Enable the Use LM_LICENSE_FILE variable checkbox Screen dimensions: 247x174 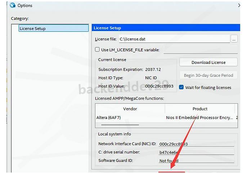(x=97, y=50)
